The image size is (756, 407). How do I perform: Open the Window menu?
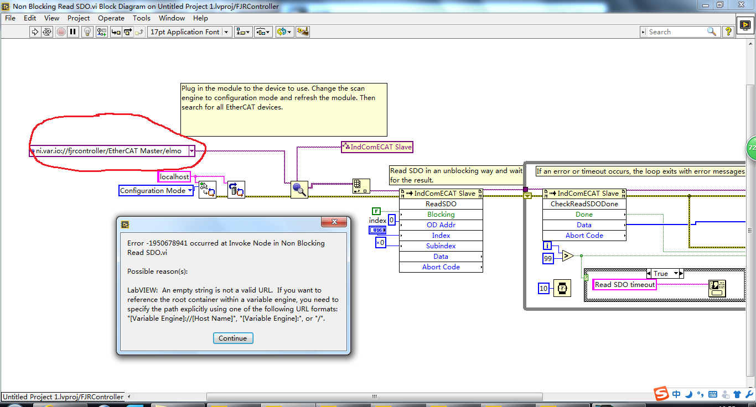pyautogui.click(x=172, y=18)
